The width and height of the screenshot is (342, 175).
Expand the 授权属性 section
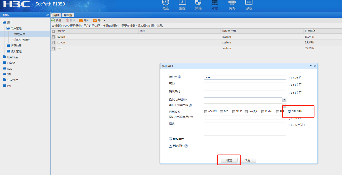point(170,139)
